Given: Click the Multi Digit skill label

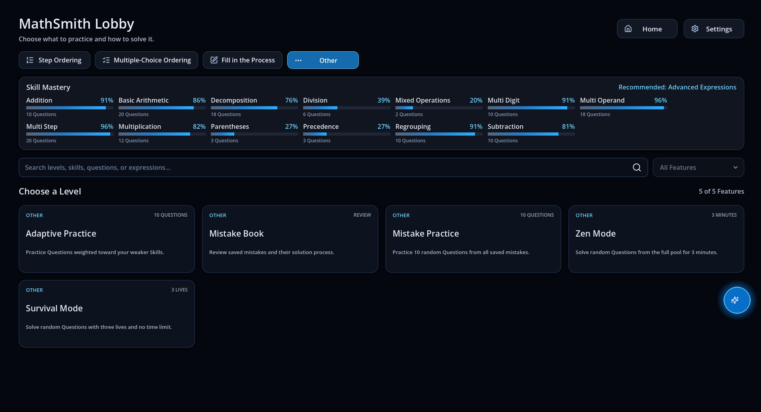Looking at the screenshot, I should (x=504, y=100).
